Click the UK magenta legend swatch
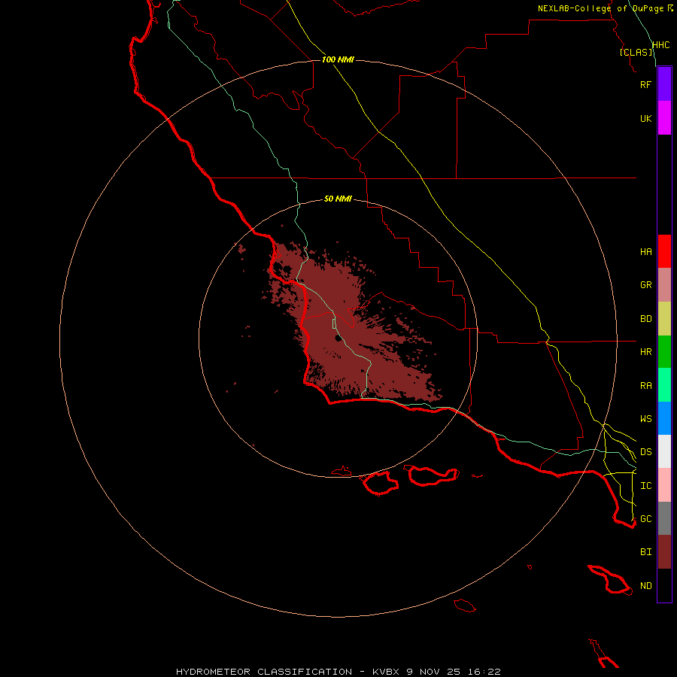Screen dimensions: 677x677 664,118
